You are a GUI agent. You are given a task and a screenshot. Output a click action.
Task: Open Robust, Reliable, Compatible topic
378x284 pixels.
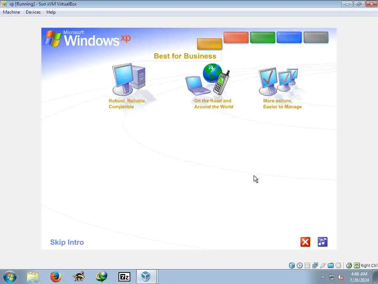click(127, 104)
